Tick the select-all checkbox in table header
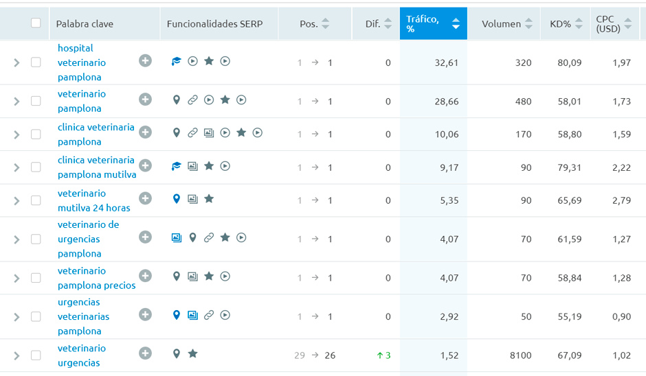646x376 pixels. pyautogui.click(x=36, y=23)
